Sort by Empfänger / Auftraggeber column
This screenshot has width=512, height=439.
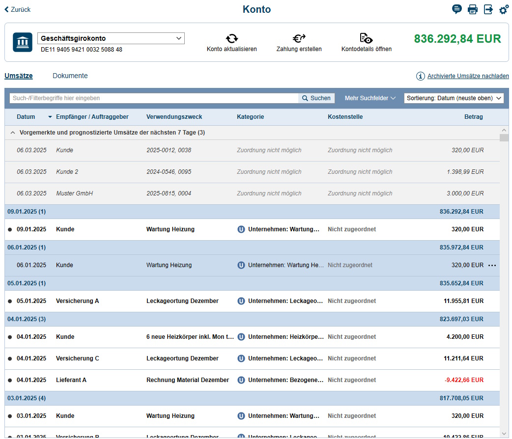pos(92,117)
